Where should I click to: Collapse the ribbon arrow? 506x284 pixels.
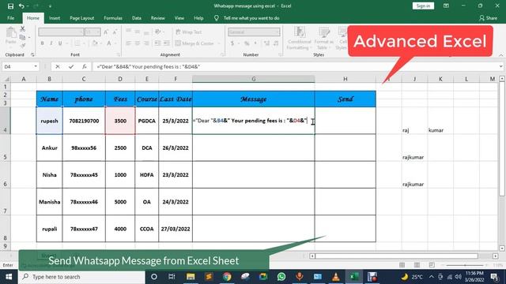tap(500, 55)
